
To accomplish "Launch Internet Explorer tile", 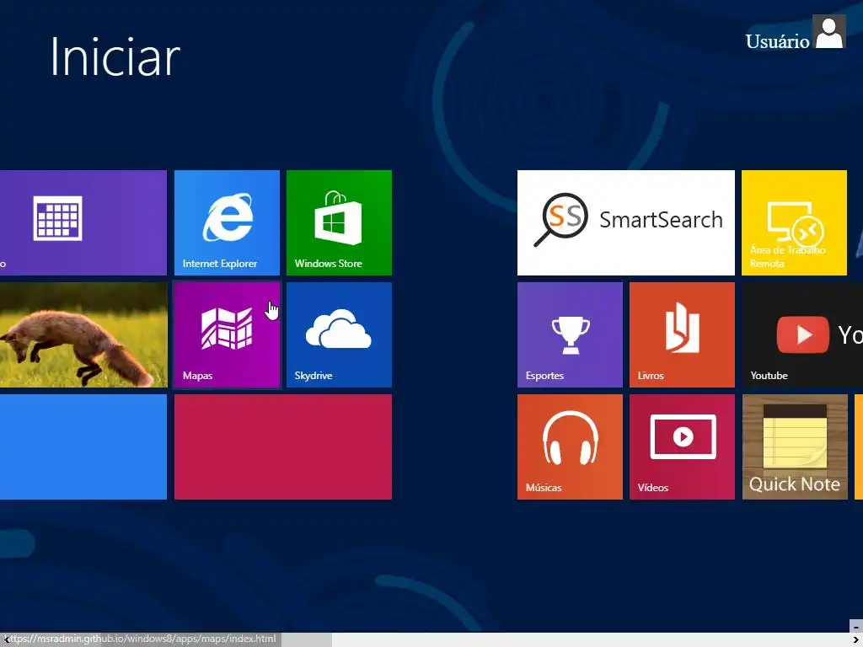I will (227, 222).
